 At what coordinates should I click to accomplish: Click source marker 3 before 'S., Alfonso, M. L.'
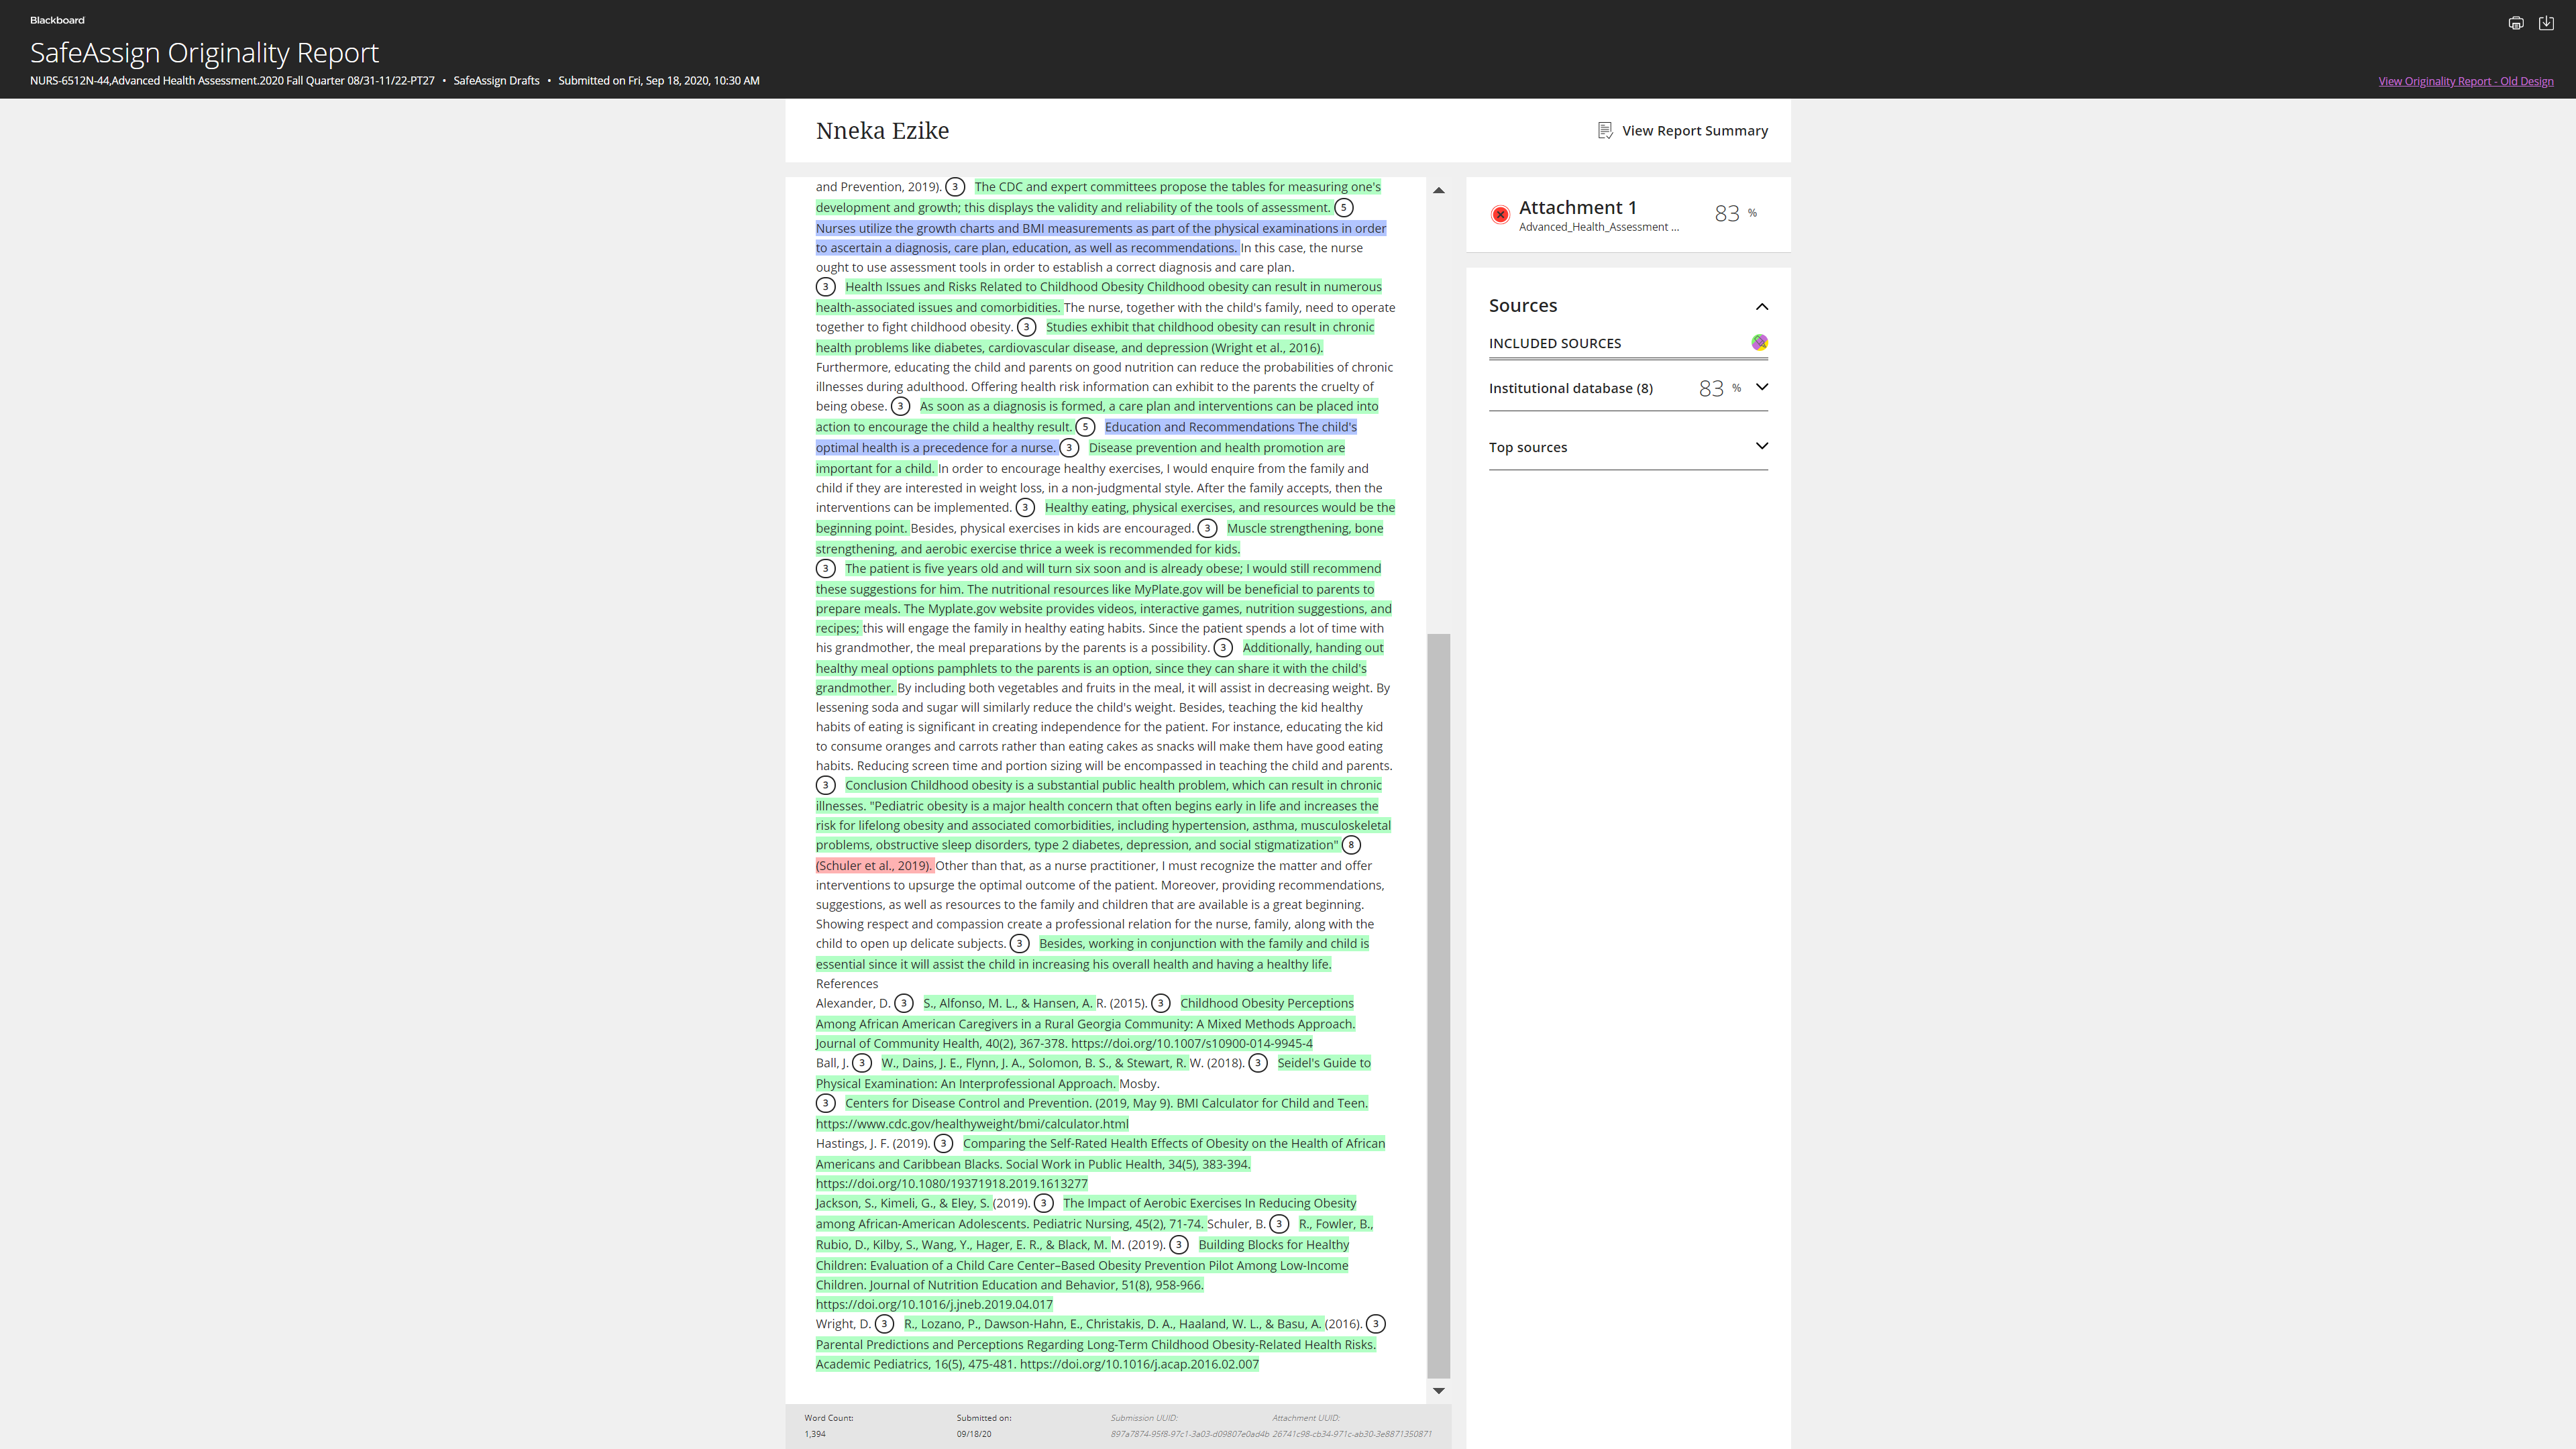point(903,1003)
